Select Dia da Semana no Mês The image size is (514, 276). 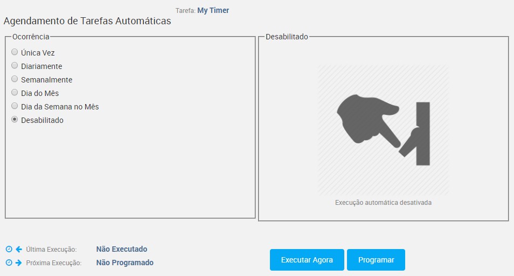15,106
